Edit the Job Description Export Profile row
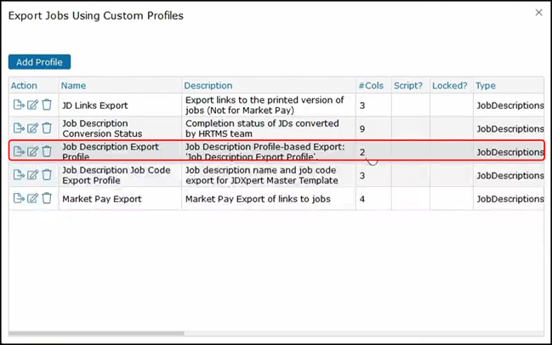The image size is (552, 345). coord(32,151)
